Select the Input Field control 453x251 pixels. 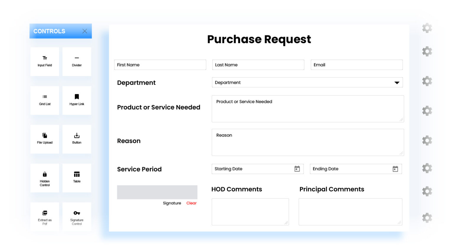tap(45, 61)
